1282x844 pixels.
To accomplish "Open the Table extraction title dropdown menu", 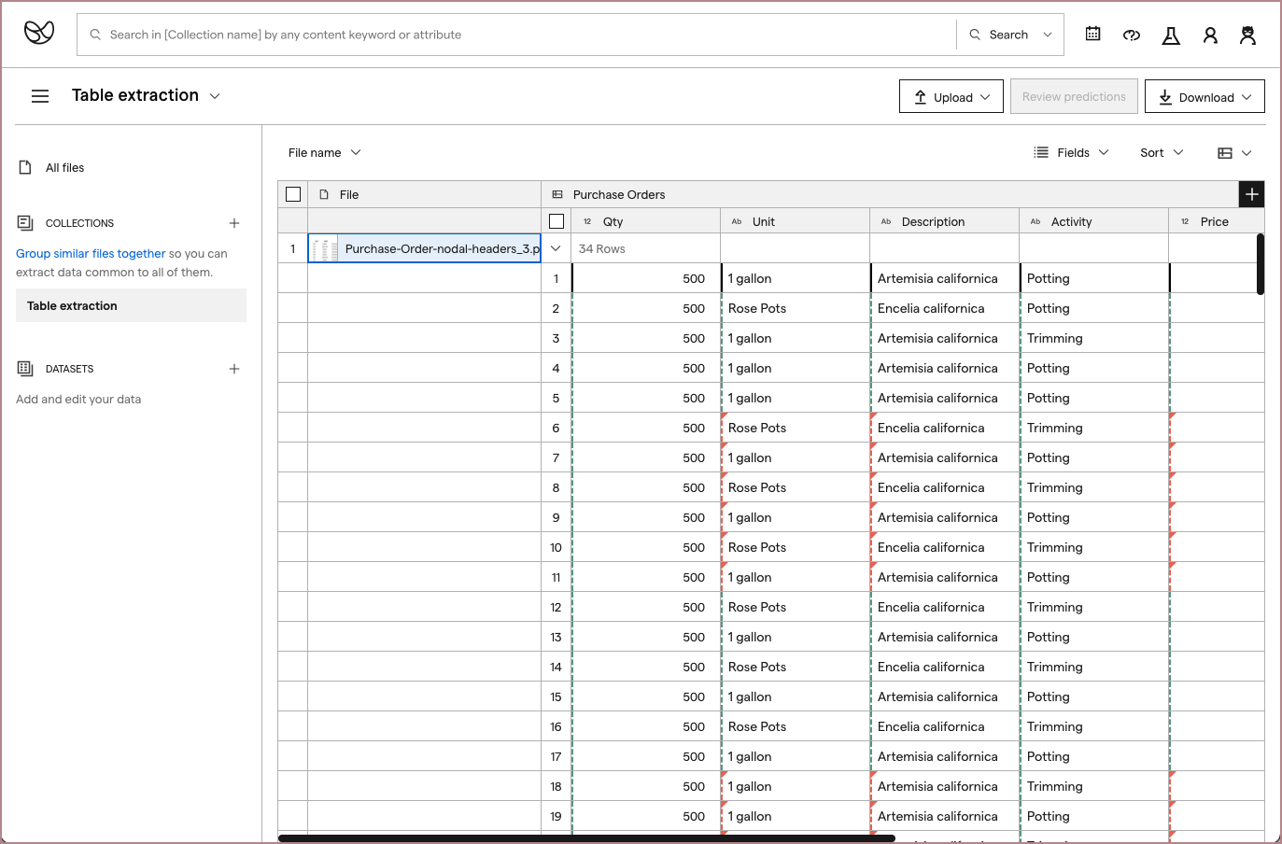I will tap(216, 95).
